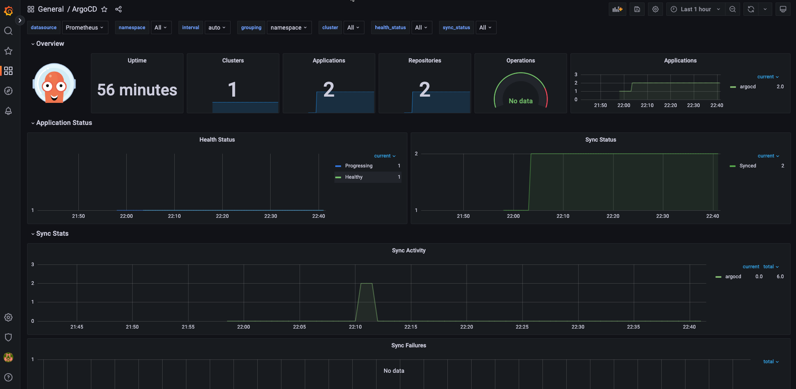The width and height of the screenshot is (796, 389).
Task: Star the ArgoCD dashboard
Action: (104, 9)
